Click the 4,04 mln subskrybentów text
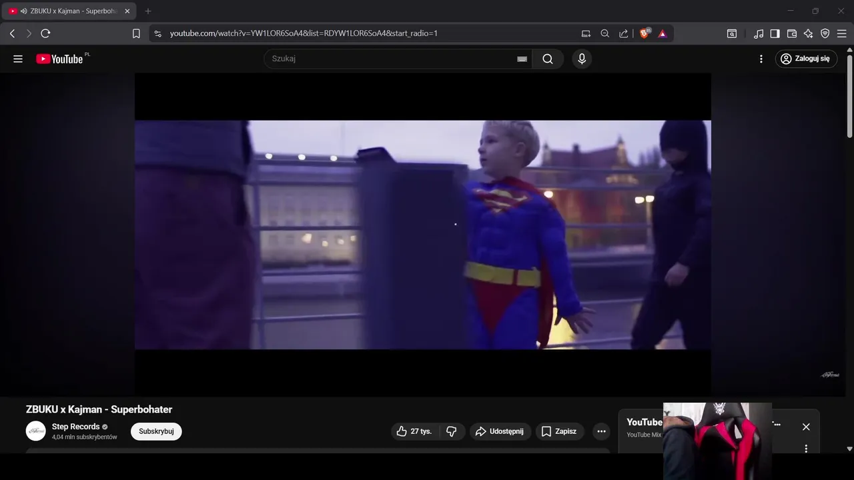The height and width of the screenshot is (480, 854). coord(85,437)
